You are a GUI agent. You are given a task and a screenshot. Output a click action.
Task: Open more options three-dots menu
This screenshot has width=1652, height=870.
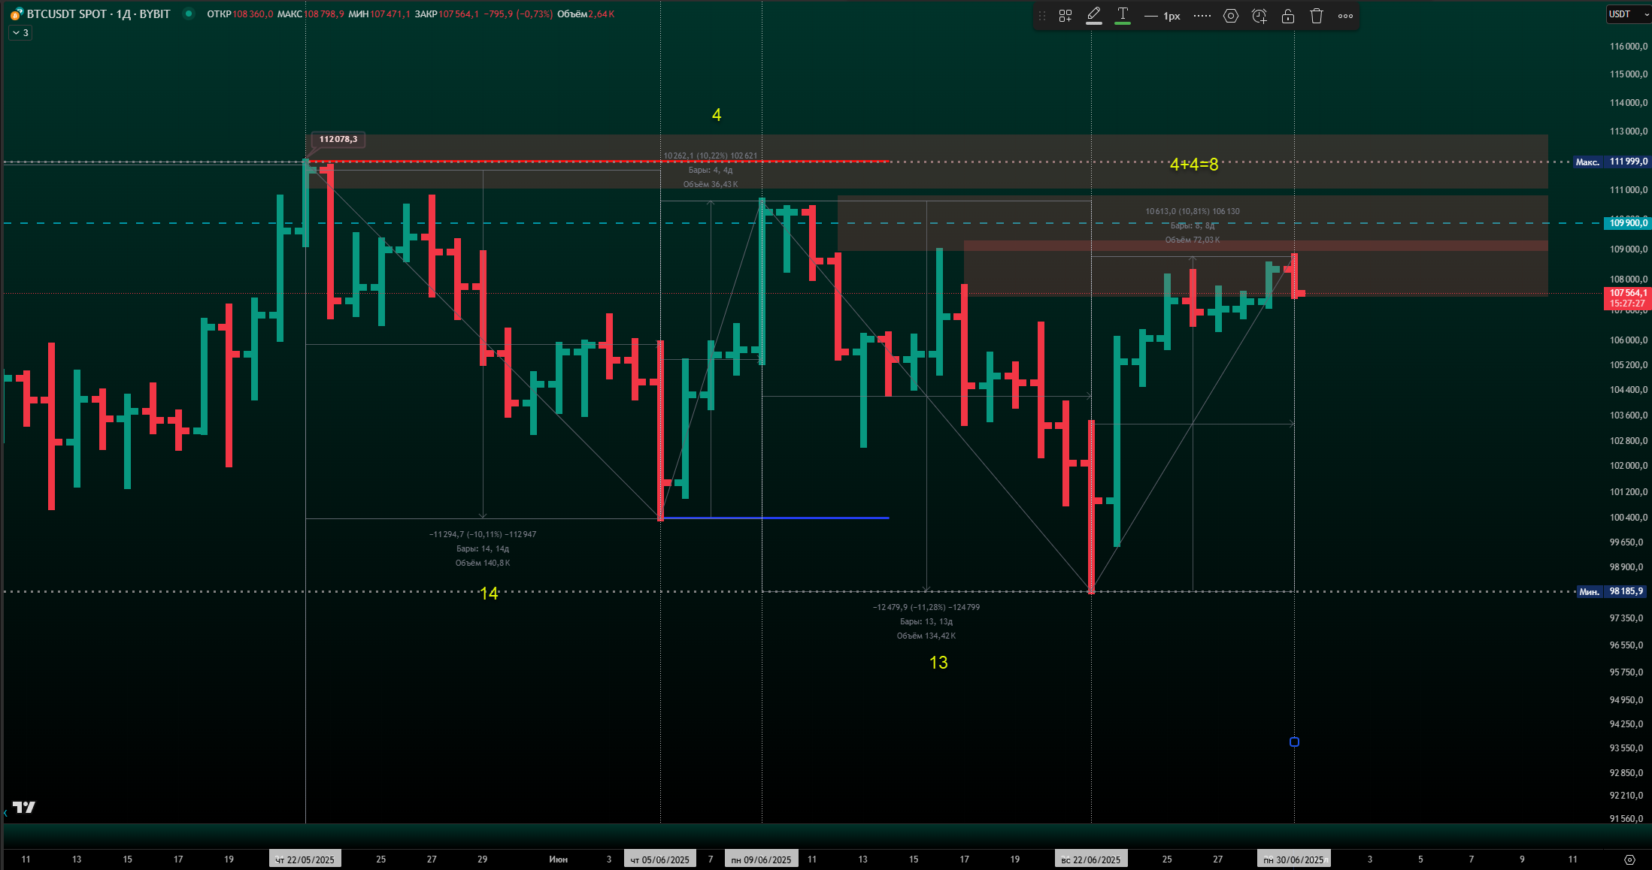[1346, 16]
